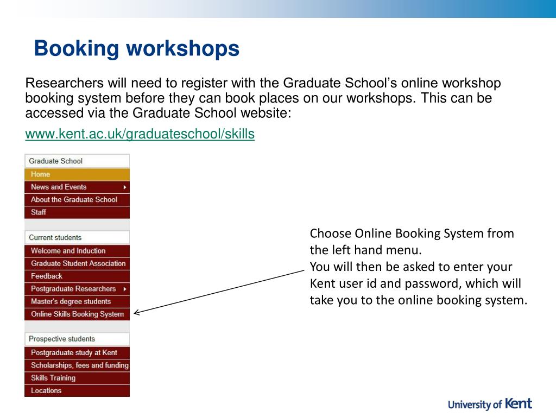
Task: Expand the News and Events submenu arrow
Action: (125, 187)
